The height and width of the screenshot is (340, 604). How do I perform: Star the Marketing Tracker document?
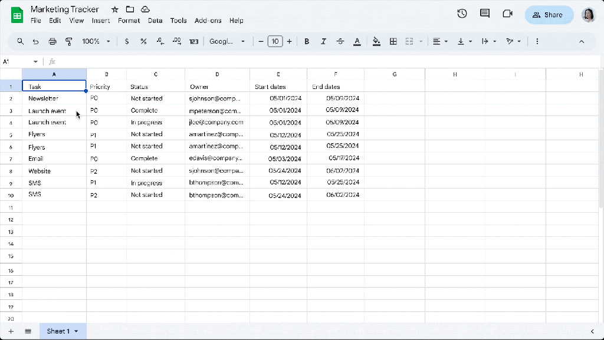(115, 9)
